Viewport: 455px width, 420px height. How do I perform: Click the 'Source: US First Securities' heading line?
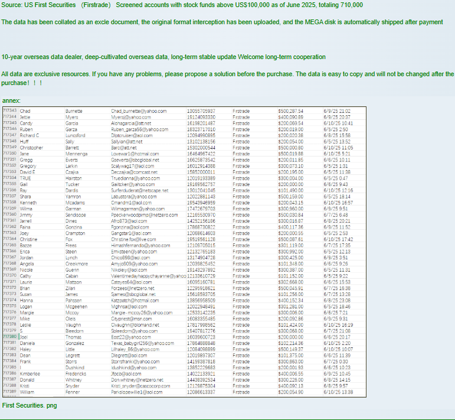182,5
